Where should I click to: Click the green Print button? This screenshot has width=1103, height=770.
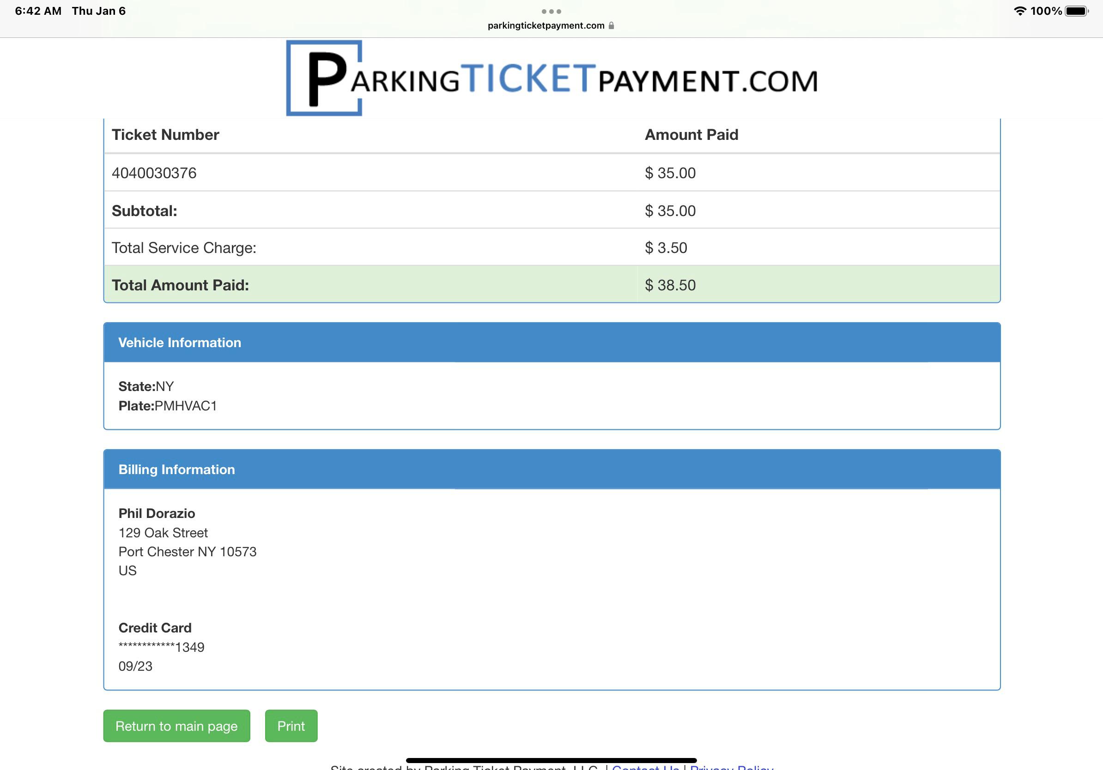point(291,726)
